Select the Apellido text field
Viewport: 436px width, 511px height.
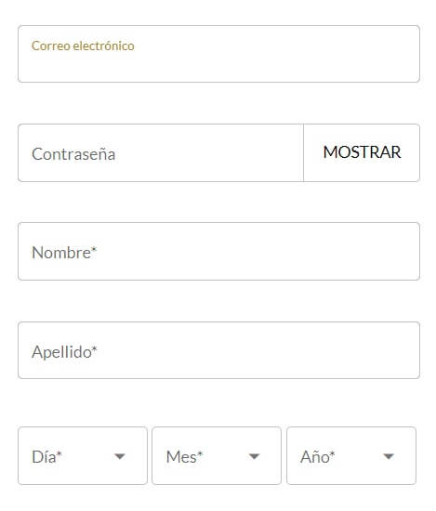[218, 350]
